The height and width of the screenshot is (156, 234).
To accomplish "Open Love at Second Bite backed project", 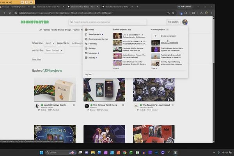I will pos(134,36).
